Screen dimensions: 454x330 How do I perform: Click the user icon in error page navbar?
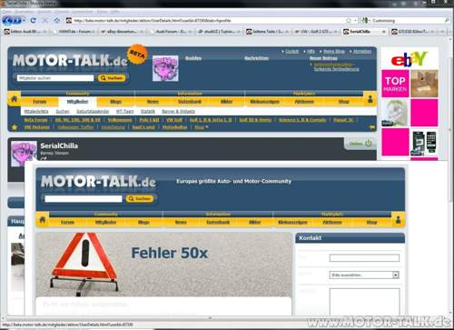coord(398,220)
